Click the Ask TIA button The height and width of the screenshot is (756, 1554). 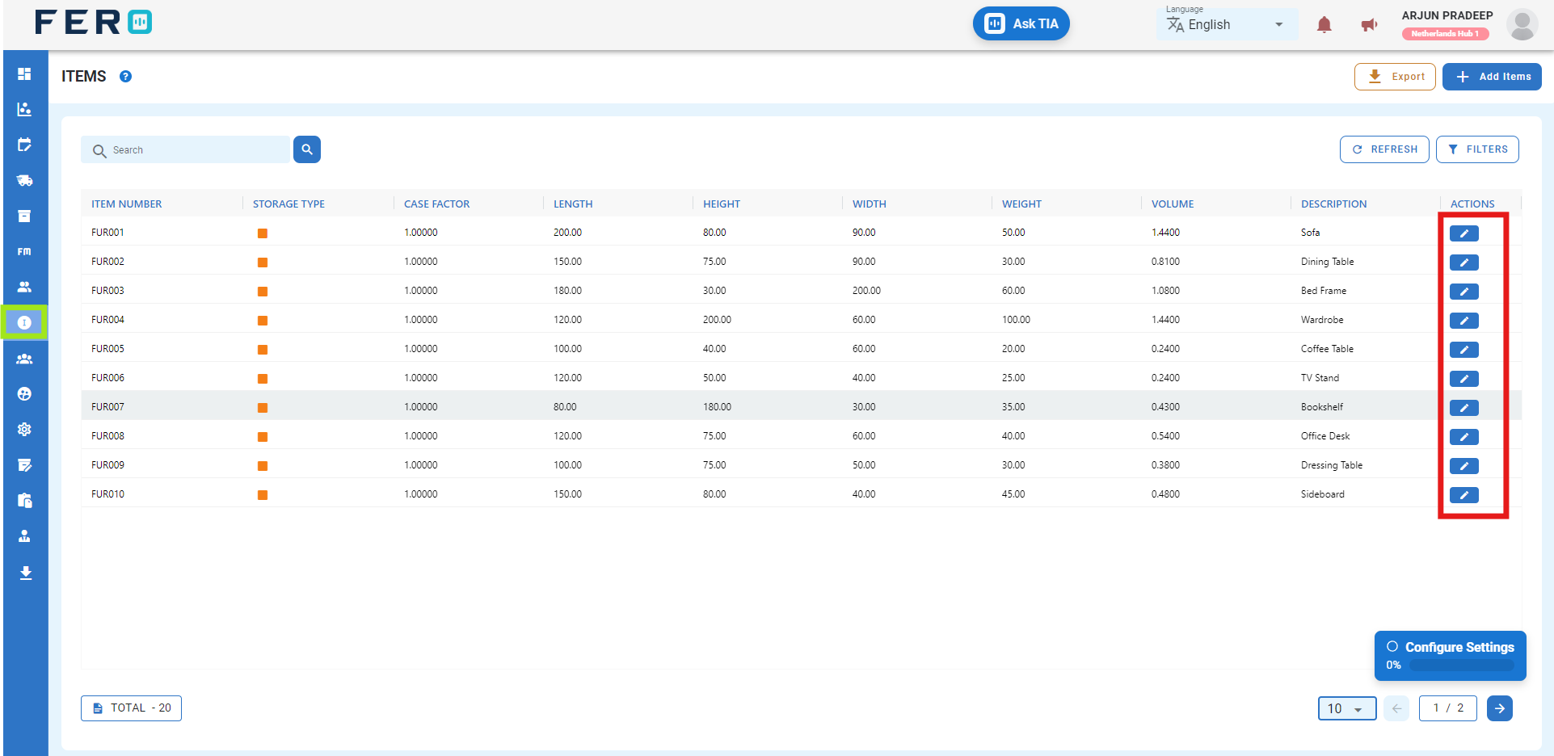coord(1021,23)
